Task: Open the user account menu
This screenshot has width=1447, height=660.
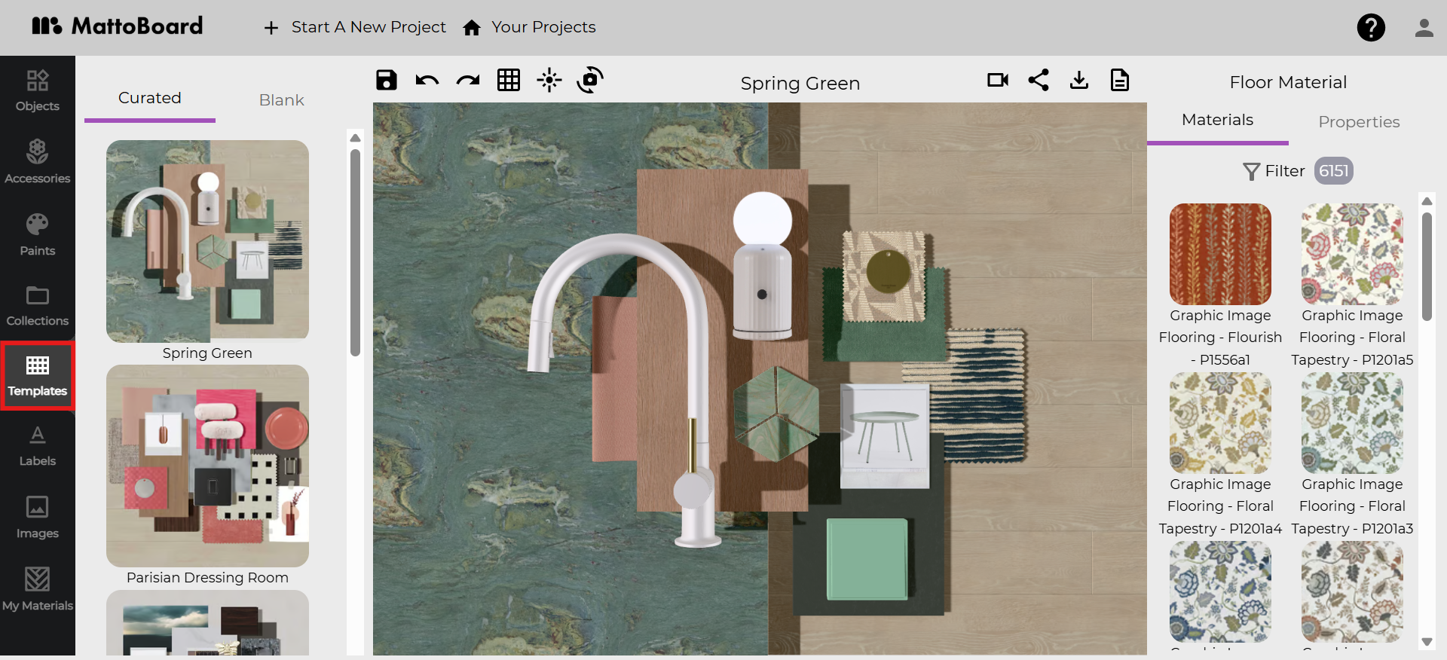Action: pyautogui.click(x=1424, y=28)
